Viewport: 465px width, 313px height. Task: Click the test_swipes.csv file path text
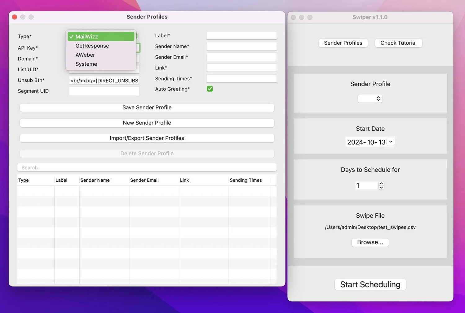click(370, 227)
